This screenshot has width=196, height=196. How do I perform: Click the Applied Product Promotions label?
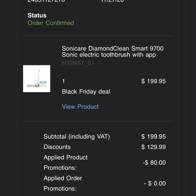pyautogui.click(x=66, y=162)
